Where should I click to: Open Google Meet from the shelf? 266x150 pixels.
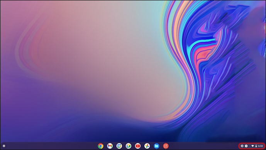coord(129,146)
